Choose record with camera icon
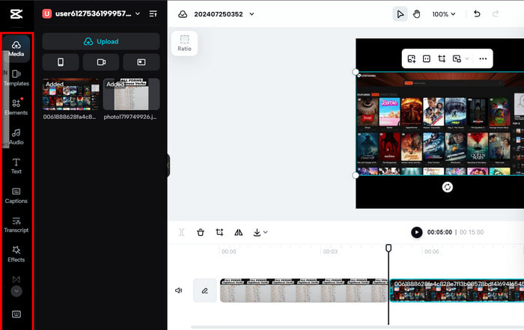This screenshot has width=524, height=330. (x=101, y=62)
